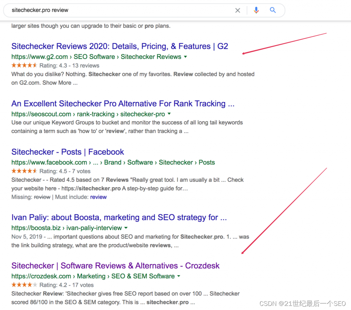Click the star rating icons of the G2 result
Screen dimensions: 351x310
coord(24,65)
